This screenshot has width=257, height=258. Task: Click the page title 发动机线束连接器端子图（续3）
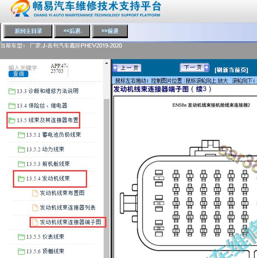[162, 89]
